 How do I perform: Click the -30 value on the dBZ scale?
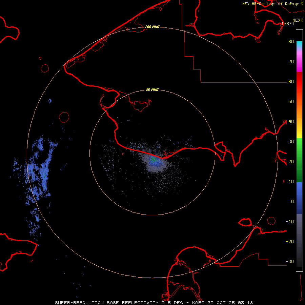click(290, 262)
